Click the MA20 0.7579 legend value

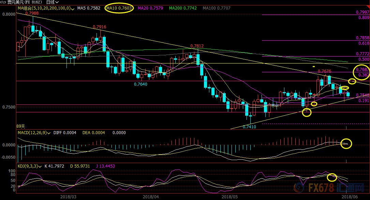(150, 8)
